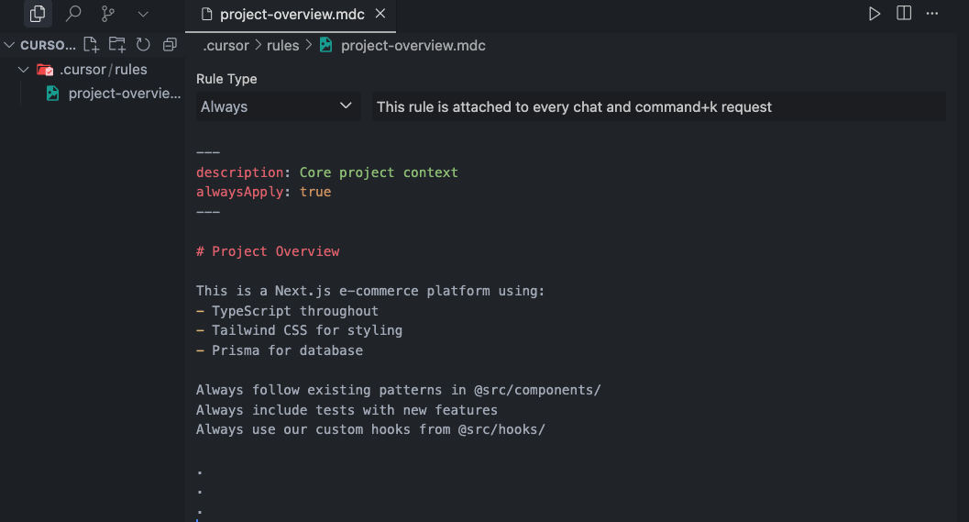Select the .cursor/rules red folder icon
The image size is (969, 522).
pyautogui.click(x=45, y=70)
